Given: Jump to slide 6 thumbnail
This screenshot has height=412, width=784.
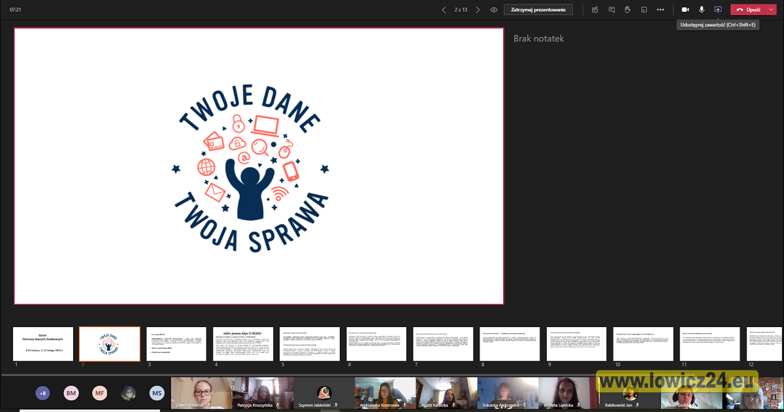Looking at the screenshot, I should click(376, 343).
